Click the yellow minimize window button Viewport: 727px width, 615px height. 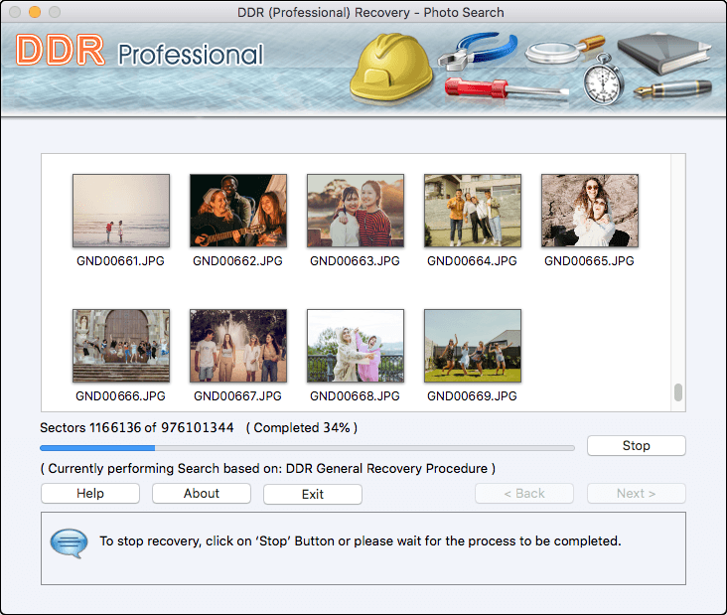[x=35, y=12]
